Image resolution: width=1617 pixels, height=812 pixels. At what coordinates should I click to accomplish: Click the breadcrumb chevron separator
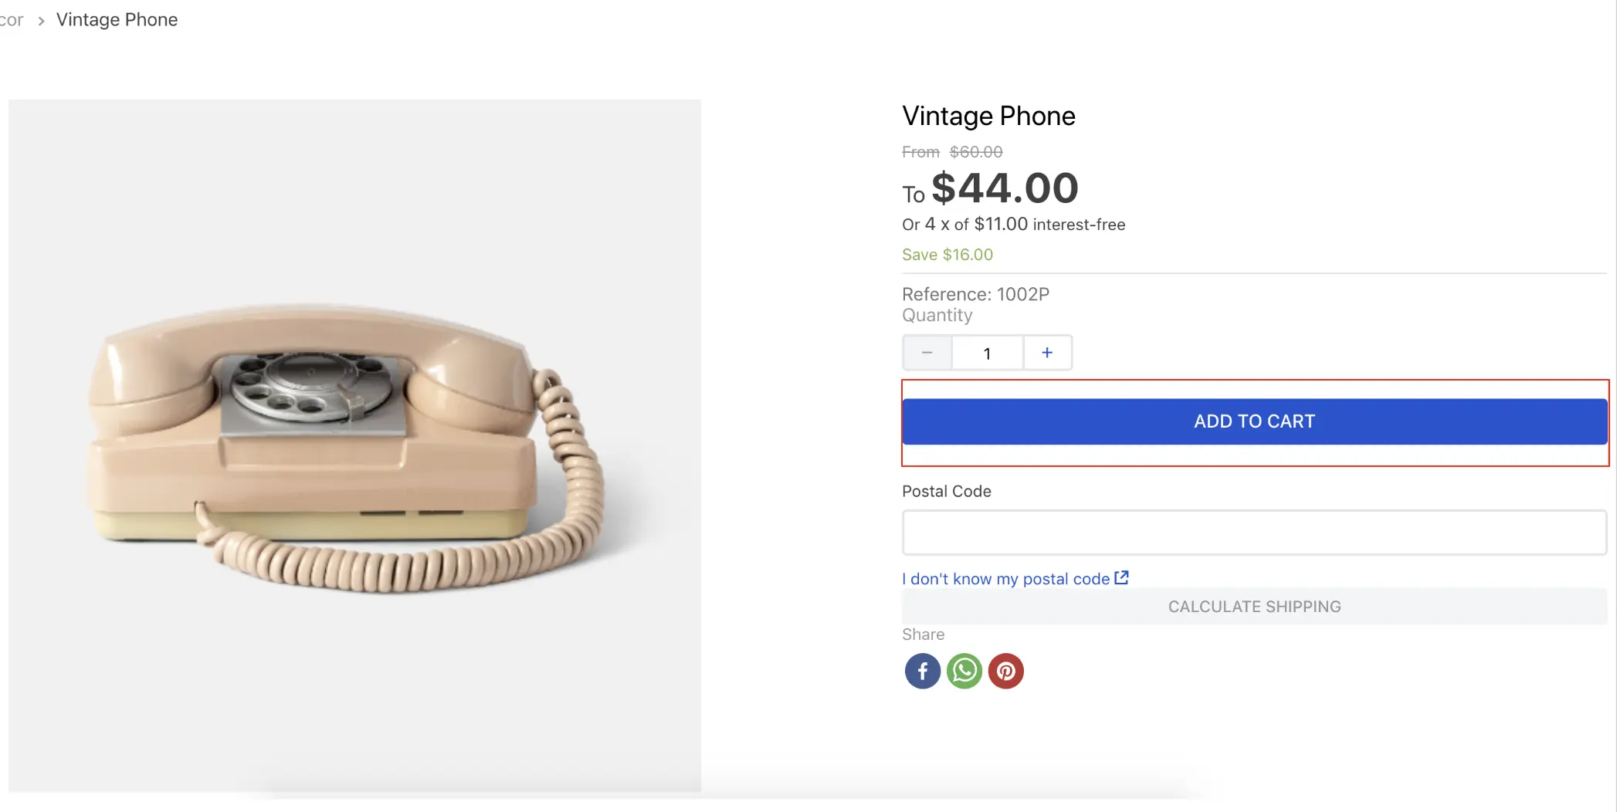41,21
